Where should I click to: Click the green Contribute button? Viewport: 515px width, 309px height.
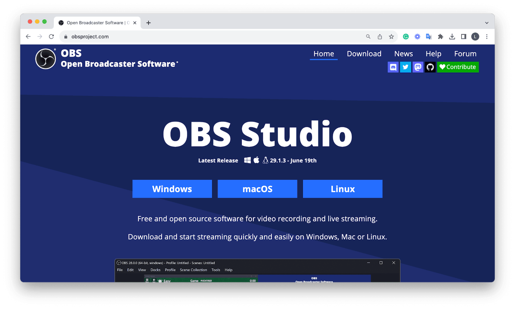click(458, 67)
